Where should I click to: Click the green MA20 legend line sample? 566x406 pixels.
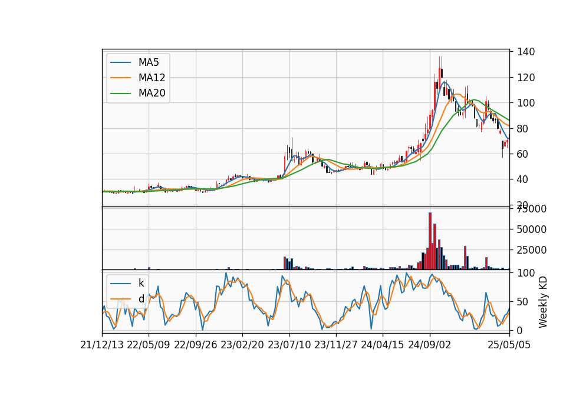coord(120,94)
